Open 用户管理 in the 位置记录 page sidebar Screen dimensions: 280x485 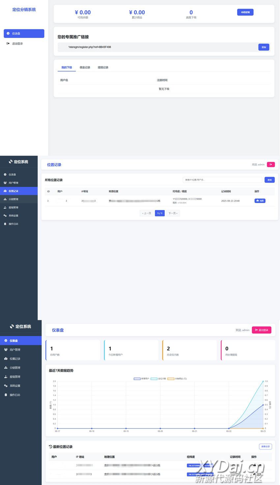13,183
